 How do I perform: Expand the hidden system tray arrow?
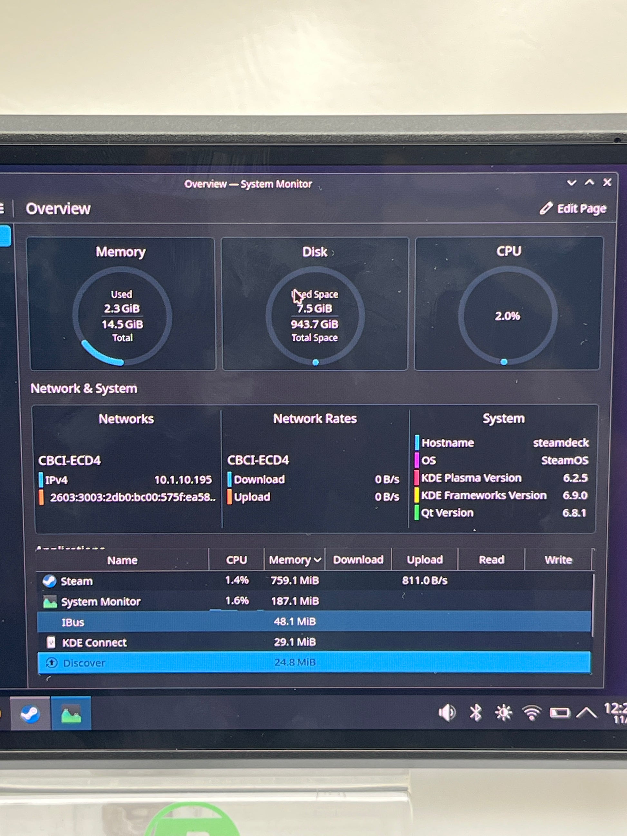[586, 713]
